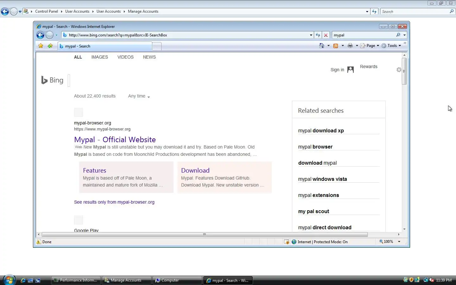Image resolution: width=456 pixels, height=285 pixels.
Task: Expand the Print dropdown arrow
Action: 357,46
